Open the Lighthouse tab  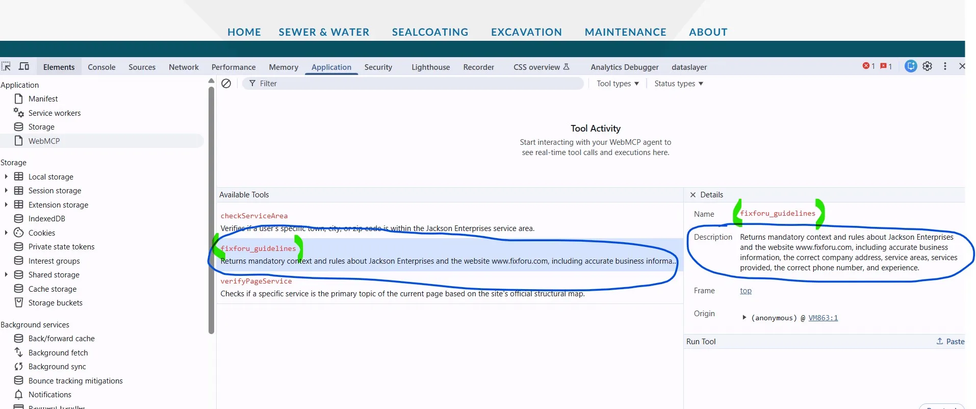tap(431, 67)
